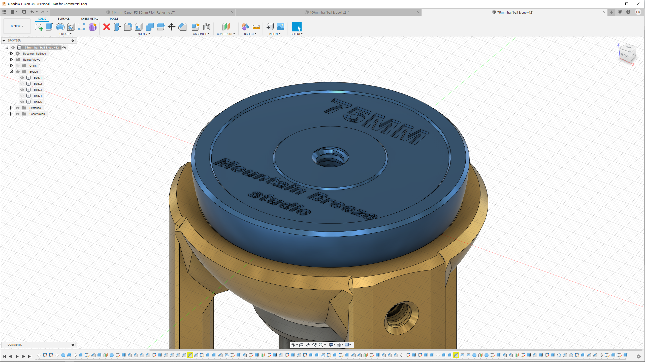Open the Insert Decal image icon
The image size is (645, 362).
coord(280,26)
